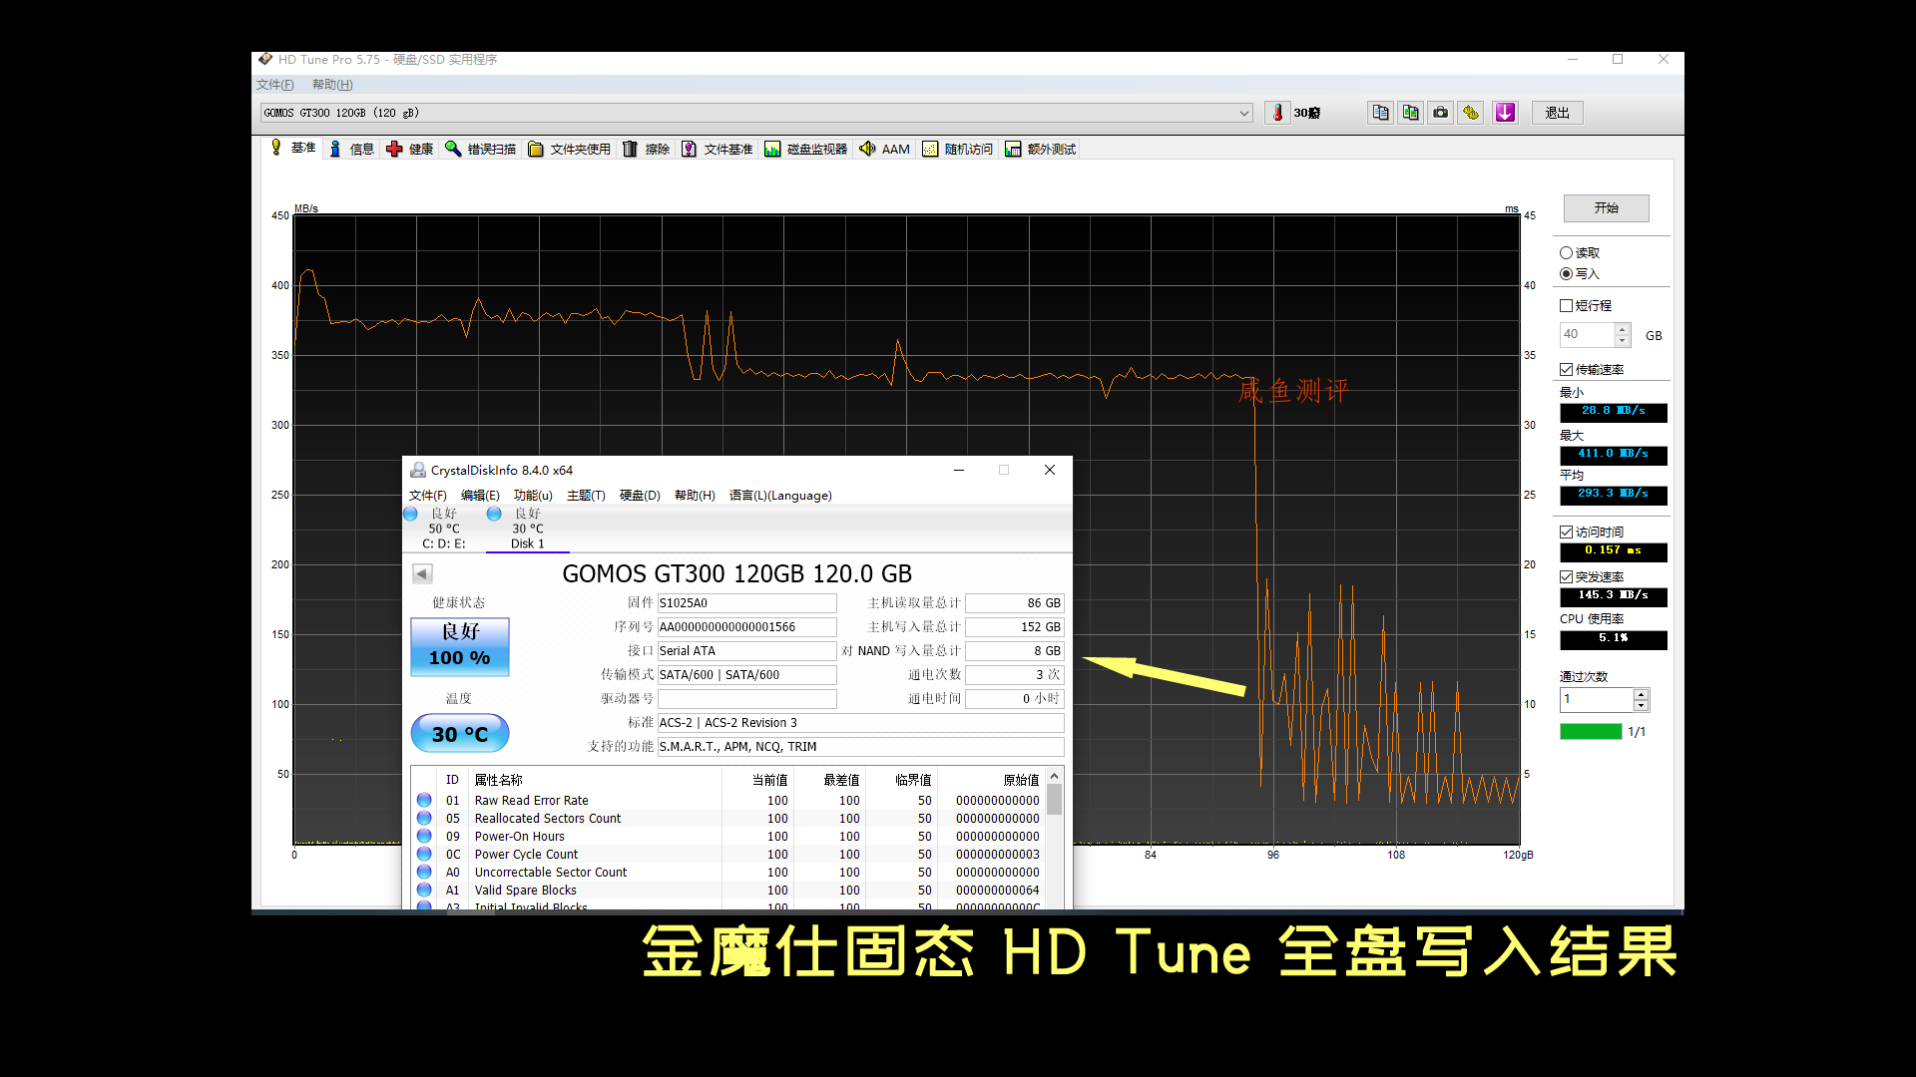The width and height of the screenshot is (1916, 1077).
Task: Open the 文件基准 file benchmark tab
Action: click(x=718, y=149)
